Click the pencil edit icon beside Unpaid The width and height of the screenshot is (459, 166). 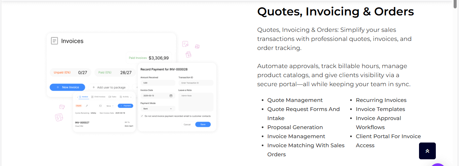87,106
